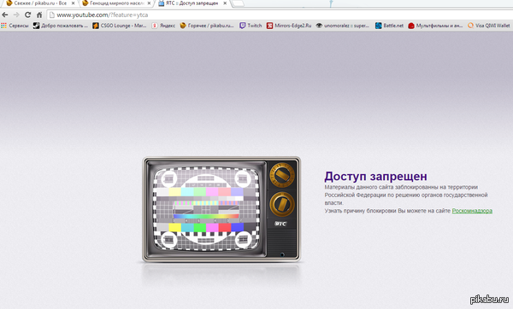Go back with the browser back arrow
Image resolution: width=513 pixels, height=309 pixels.
pyautogui.click(x=5, y=15)
